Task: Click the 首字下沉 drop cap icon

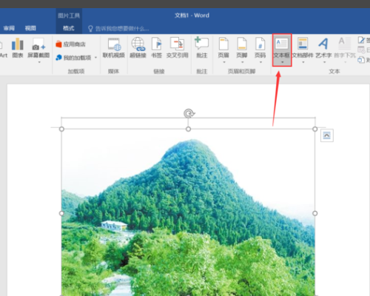Action: pyautogui.click(x=345, y=44)
